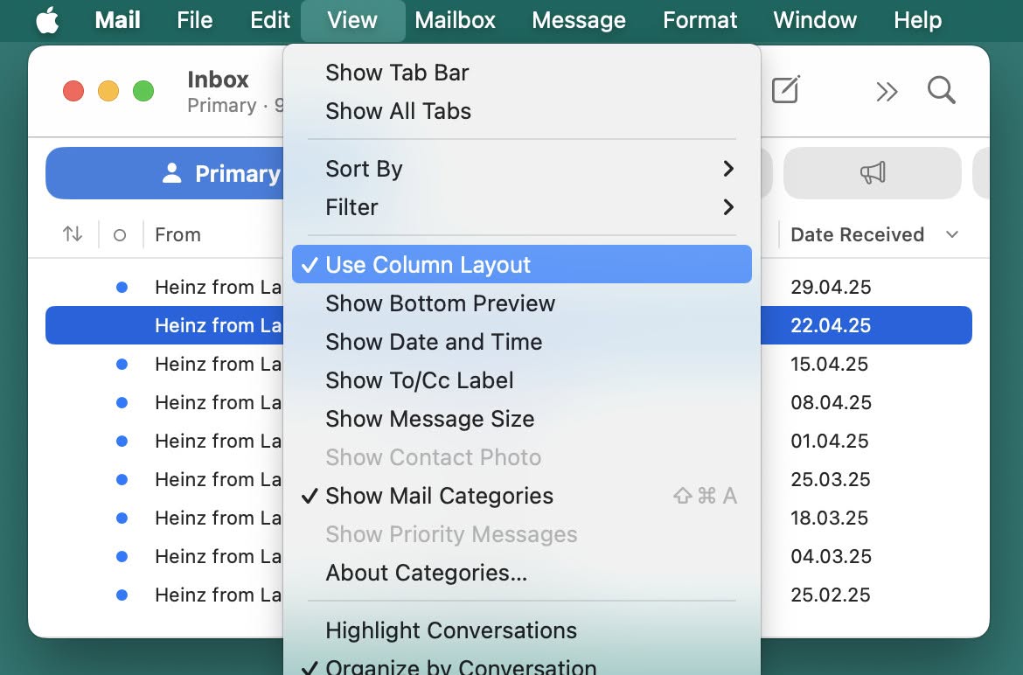This screenshot has width=1023, height=675.
Task: Expand the Sort By submenu
Action: (x=522, y=169)
